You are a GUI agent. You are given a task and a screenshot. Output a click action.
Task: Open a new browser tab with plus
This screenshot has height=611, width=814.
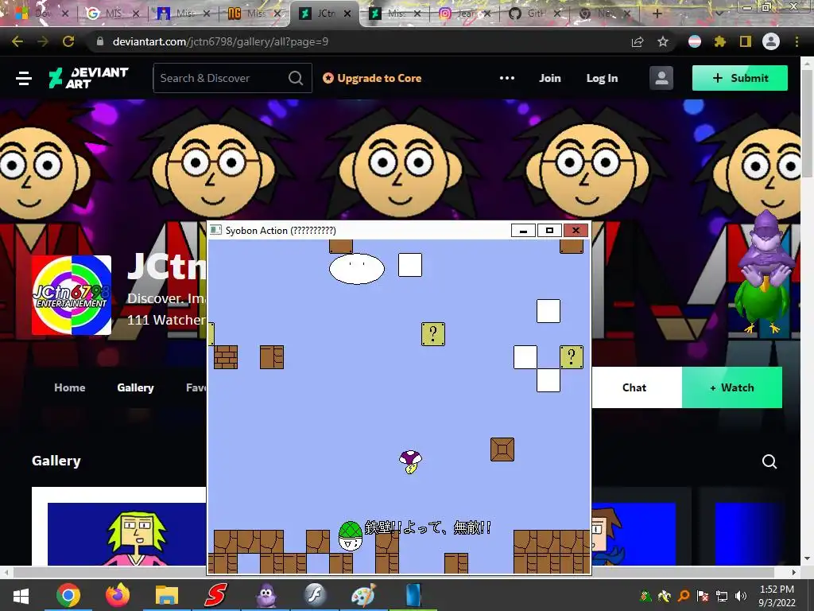click(x=657, y=14)
